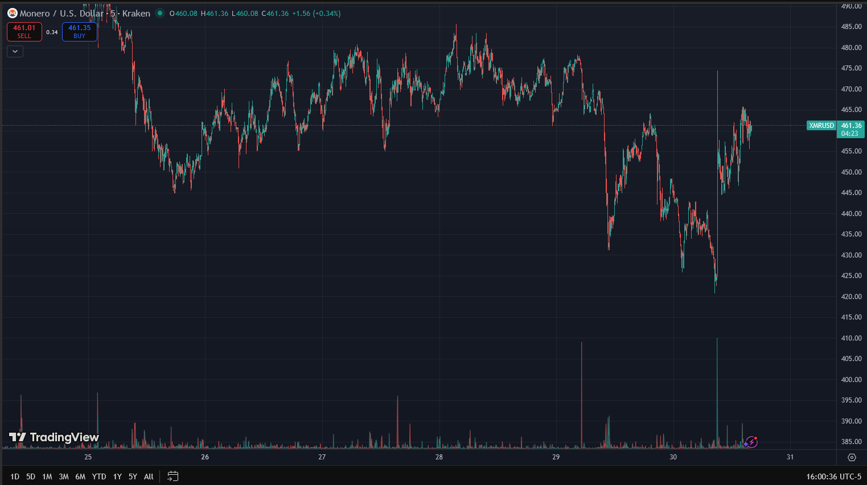
Task: Select the 6M date range
Action: point(80,476)
